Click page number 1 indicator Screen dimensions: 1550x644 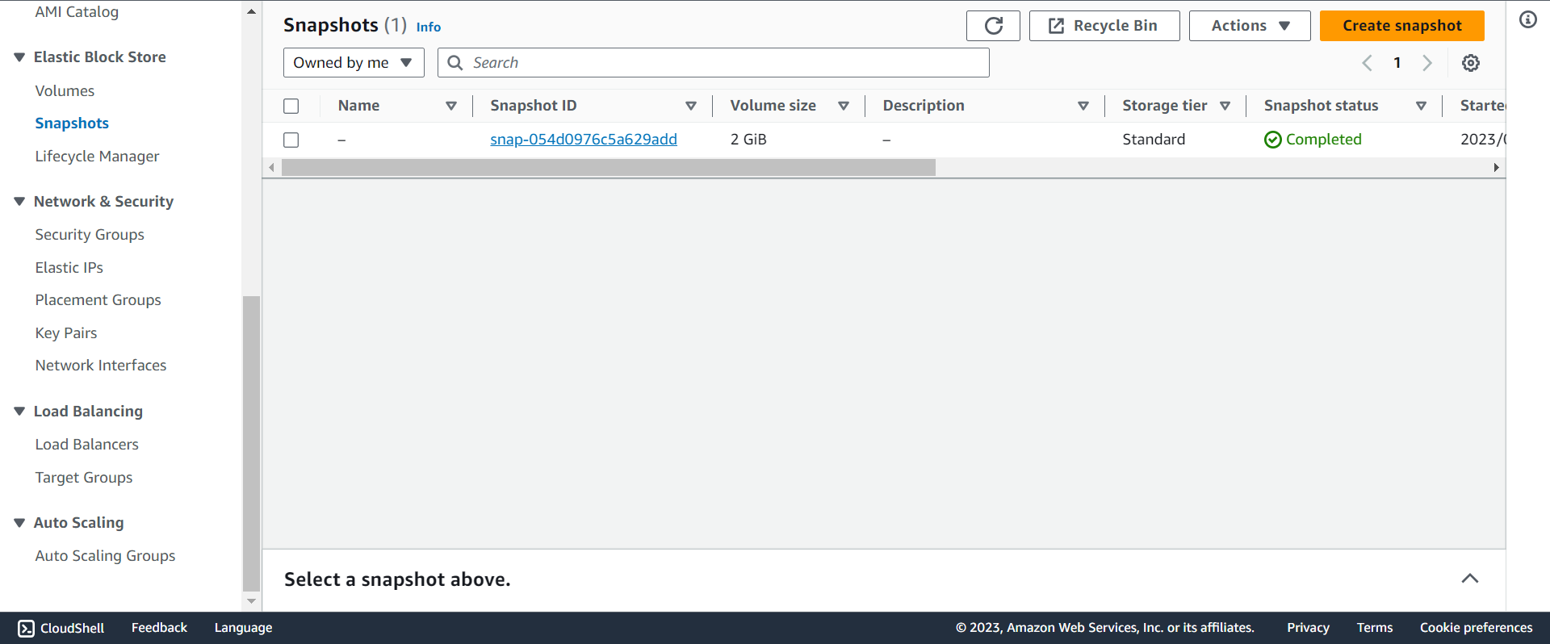[1397, 63]
